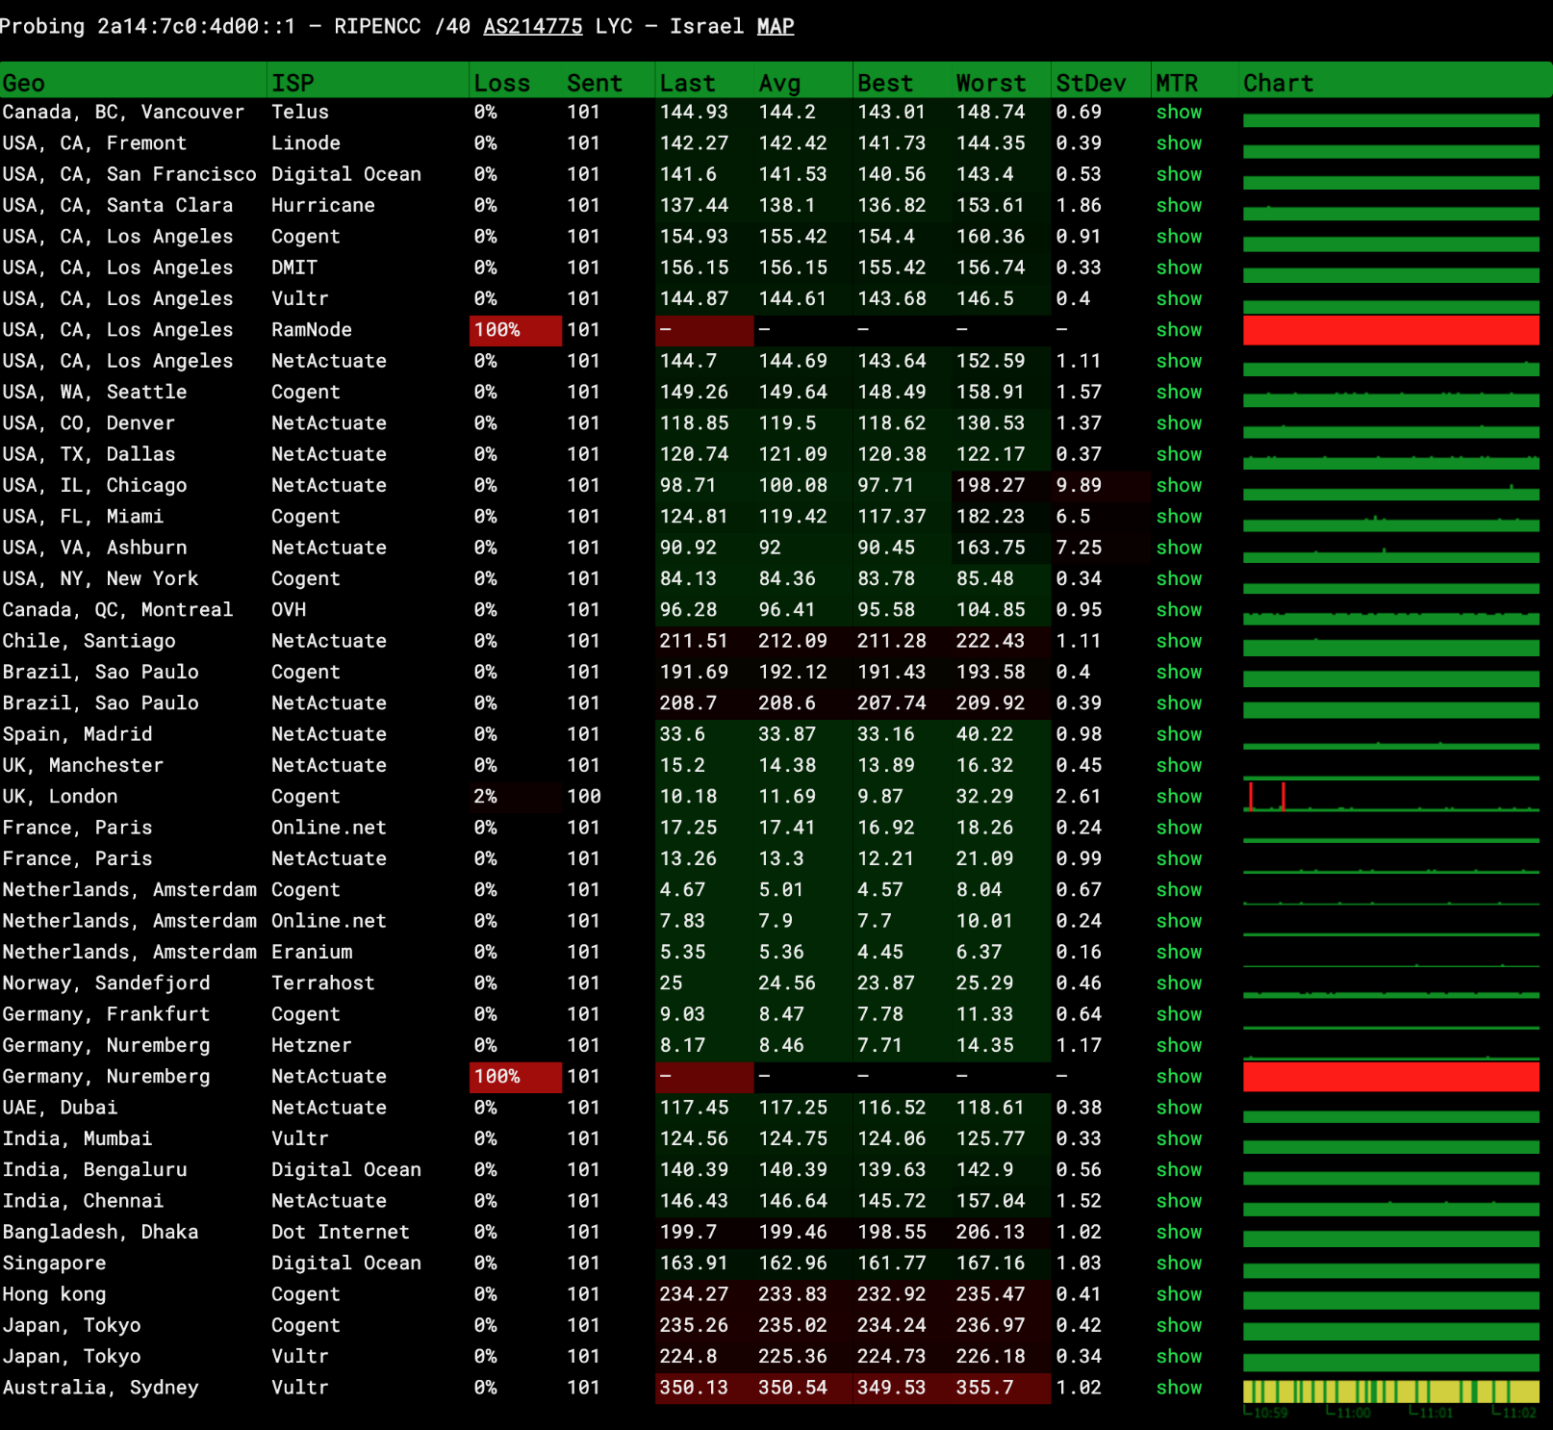Show MTR for UK, London Cogent
Viewport: 1553px width, 1430px height.
(1179, 796)
